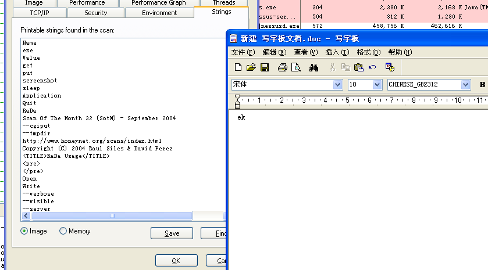Open the 编辑(E) menu
The image size is (488, 270).
pyautogui.click(x=274, y=52)
